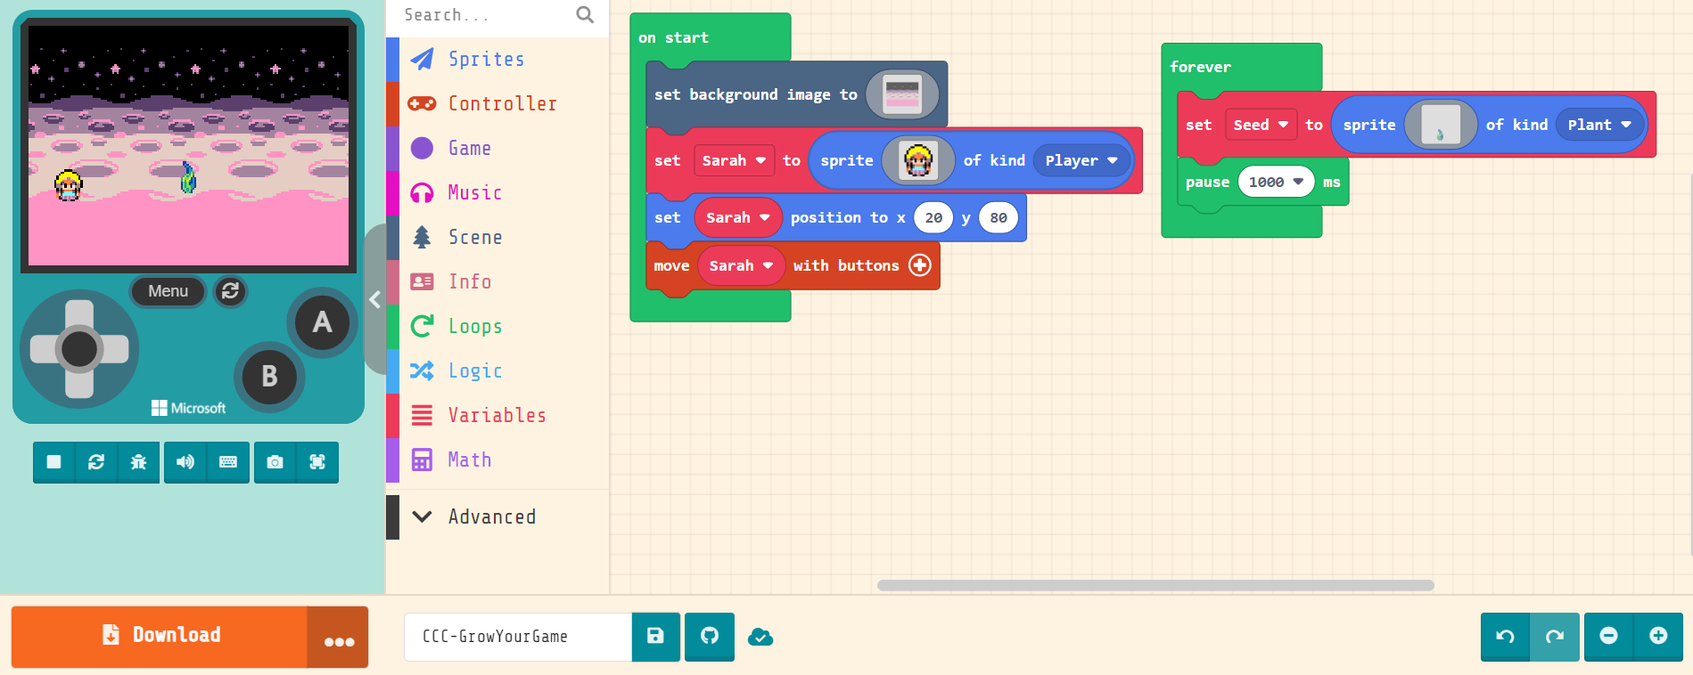Select the Variables toolbox category
Image resolution: width=1693 pixels, height=675 pixels.
click(x=497, y=415)
